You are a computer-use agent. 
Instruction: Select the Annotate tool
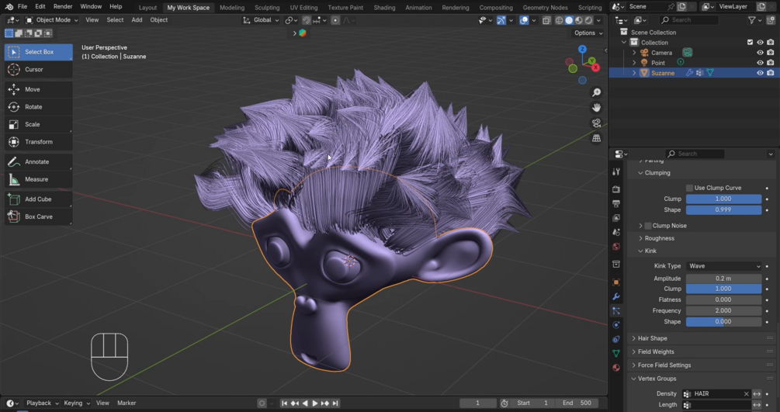(x=38, y=161)
